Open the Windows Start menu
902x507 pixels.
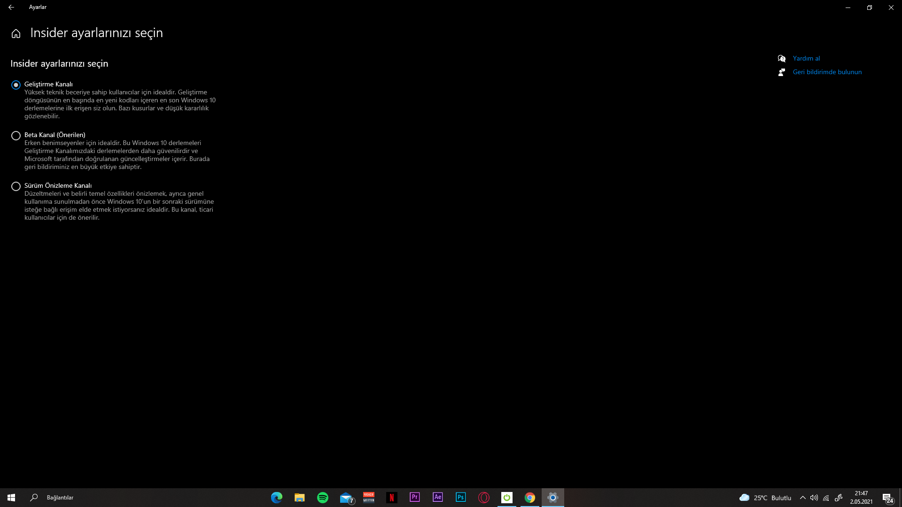point(11,498)
